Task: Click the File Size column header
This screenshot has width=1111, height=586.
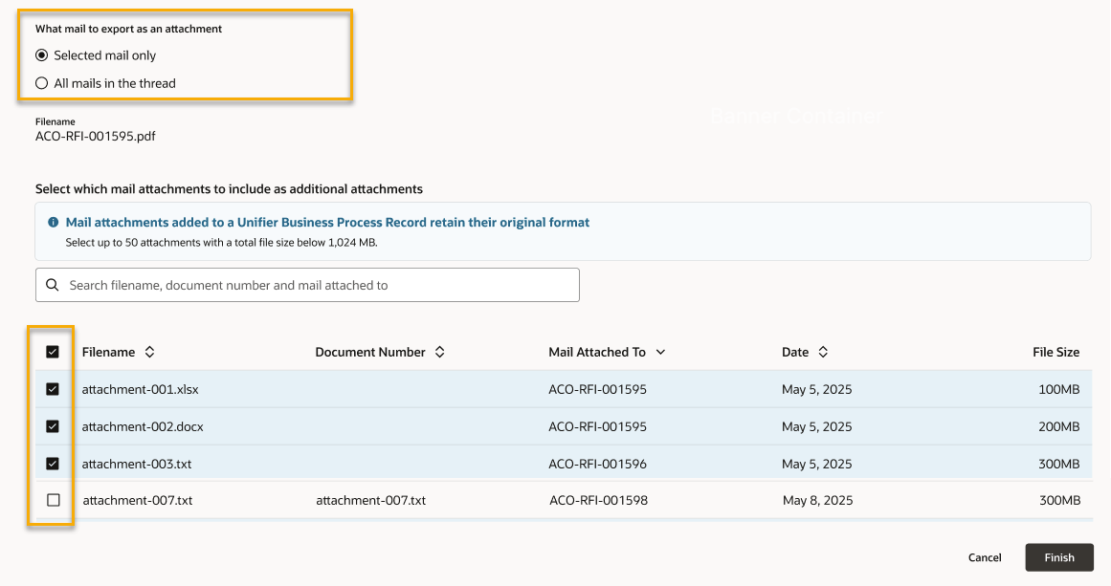Action: (1055, 352)
